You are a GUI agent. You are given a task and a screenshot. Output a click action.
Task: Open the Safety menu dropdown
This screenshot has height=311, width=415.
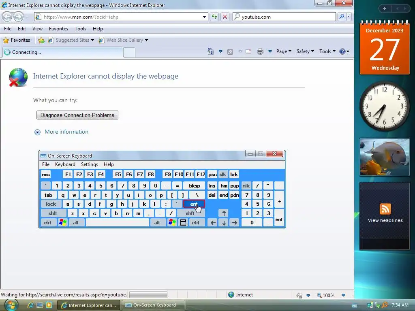pos(305,51)
